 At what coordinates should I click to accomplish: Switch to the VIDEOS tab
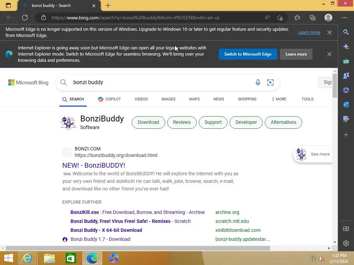coord(141,99)
